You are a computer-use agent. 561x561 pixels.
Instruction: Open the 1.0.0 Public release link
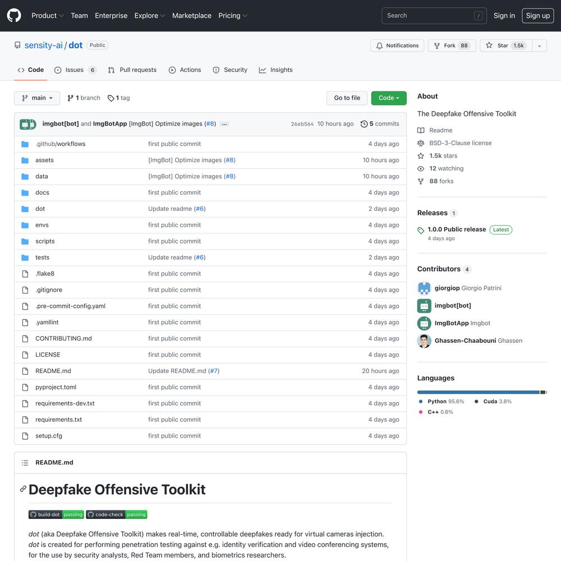457,229
